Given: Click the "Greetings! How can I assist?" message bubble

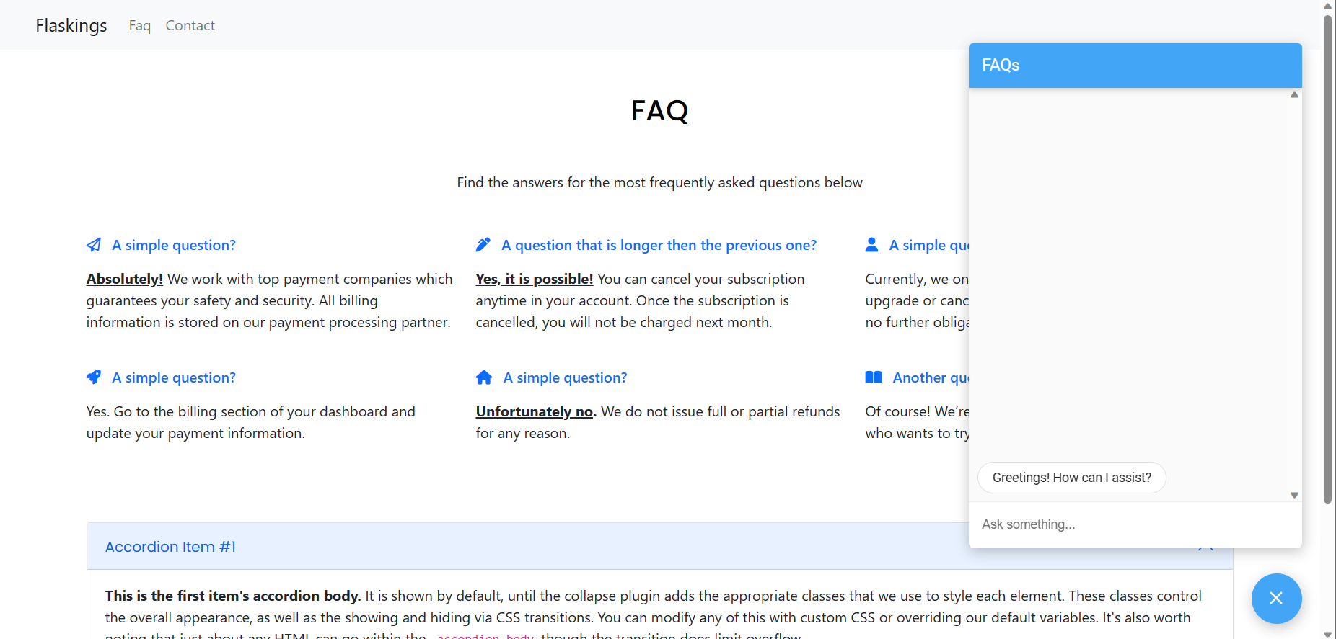Looking at the screenshot, I should coord(1071,478).
